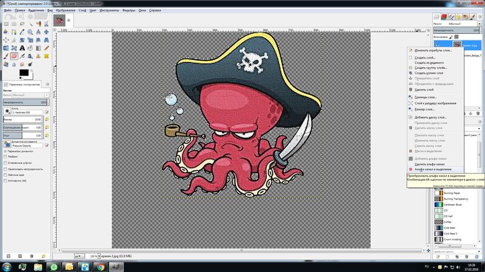The height and width of the screenshot is (272, 485).
Task: Select the Heal tool bandage icon
Action: click(x=47, y=56)
